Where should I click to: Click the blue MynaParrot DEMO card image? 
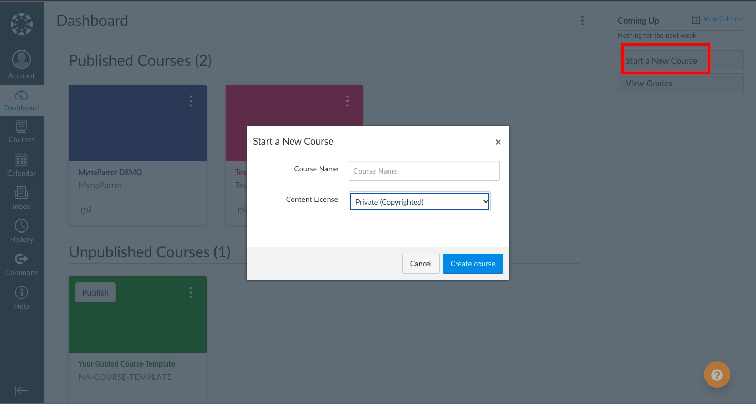tap(138, 123)
